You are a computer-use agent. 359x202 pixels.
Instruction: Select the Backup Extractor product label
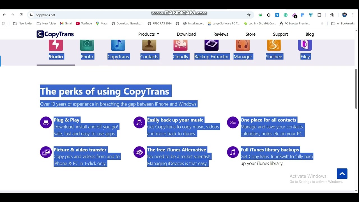pyautogui.click(x=212, y=57)
